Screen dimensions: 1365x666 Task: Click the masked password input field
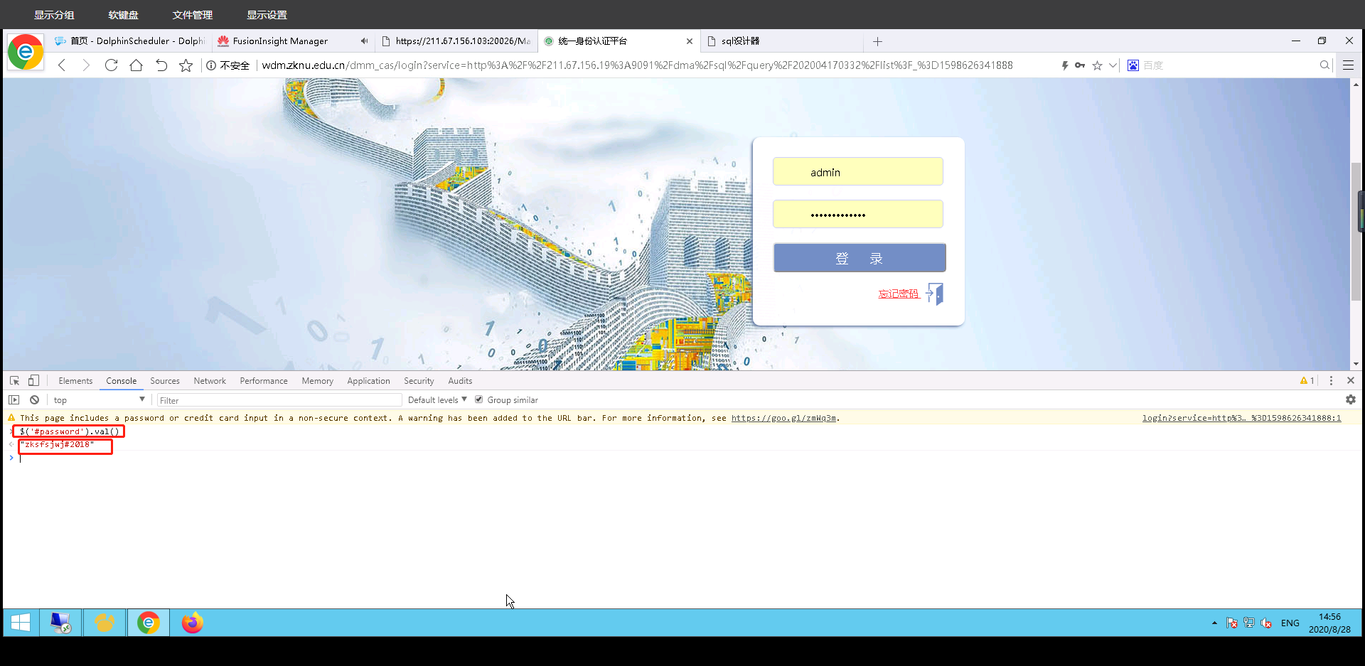pyautogui.click(x=858, y=214)
